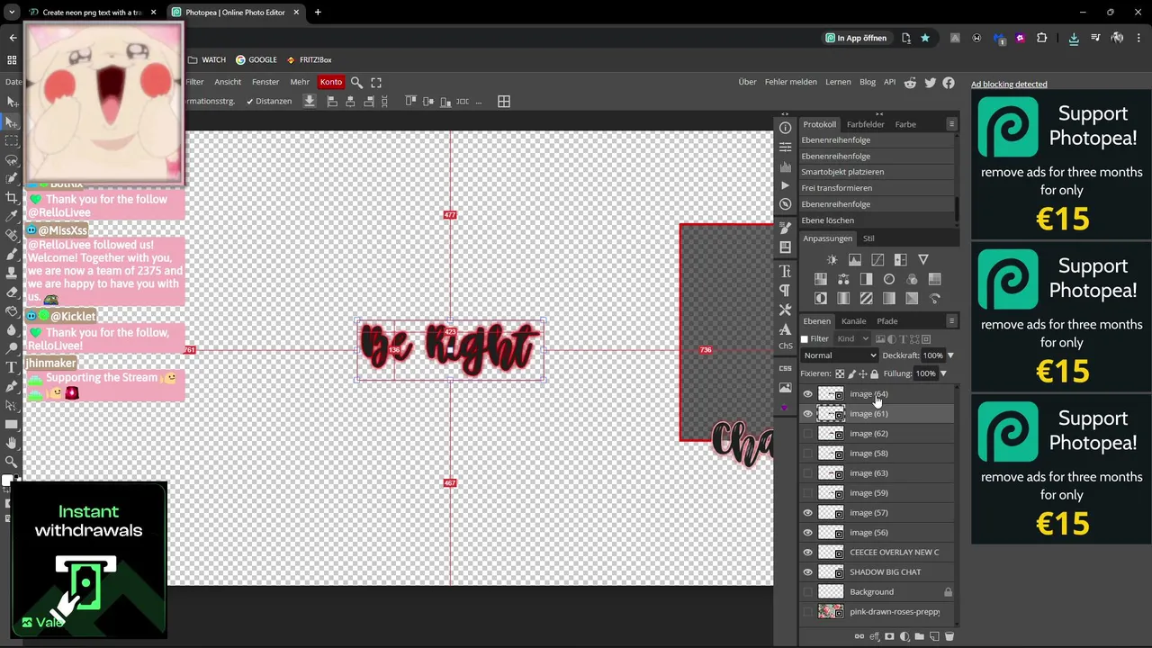Viewport: 1152px width, 648px height.
Task: Switch to the Farbfelder tab
Action: [866, 124]
